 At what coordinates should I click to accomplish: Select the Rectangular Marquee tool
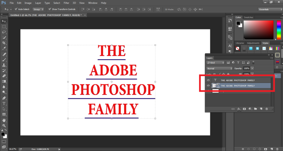pos(4,27)
